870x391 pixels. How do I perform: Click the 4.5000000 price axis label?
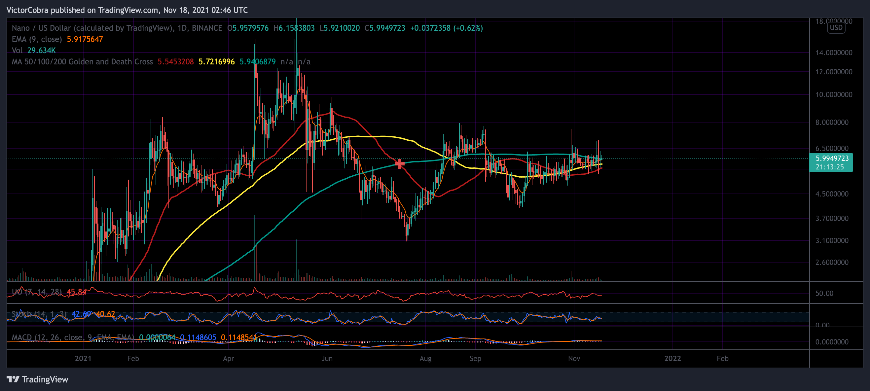(831, 194)
